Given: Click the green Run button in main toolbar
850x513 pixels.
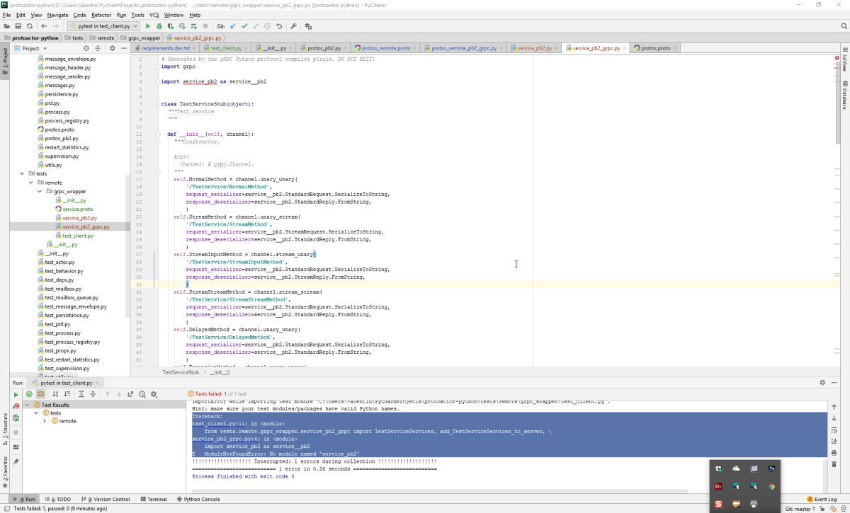Looking at the screenshot, I should (x=148, y=26).
